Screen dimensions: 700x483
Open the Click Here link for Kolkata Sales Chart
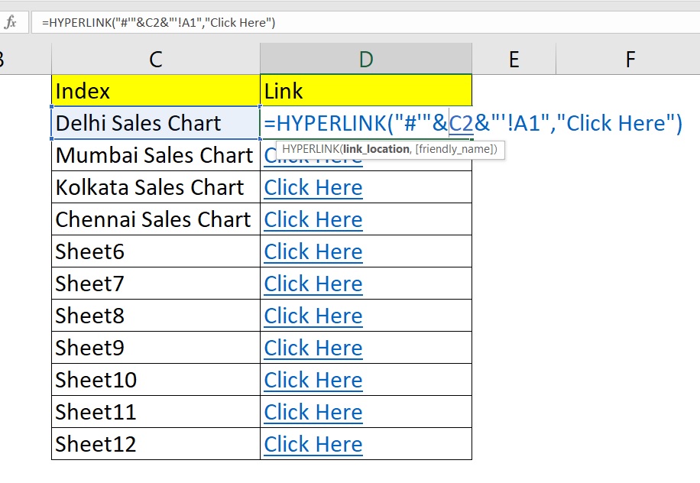pyautogui.click(x=313, y=187)
